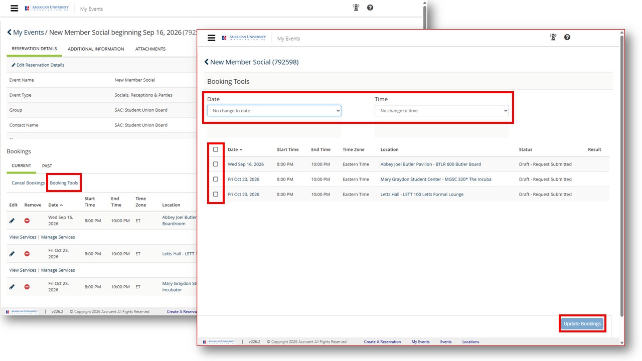Click footer American University logo in front window

click(219, 341)
